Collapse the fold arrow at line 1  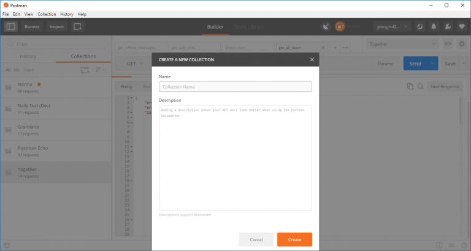[131, 98]
